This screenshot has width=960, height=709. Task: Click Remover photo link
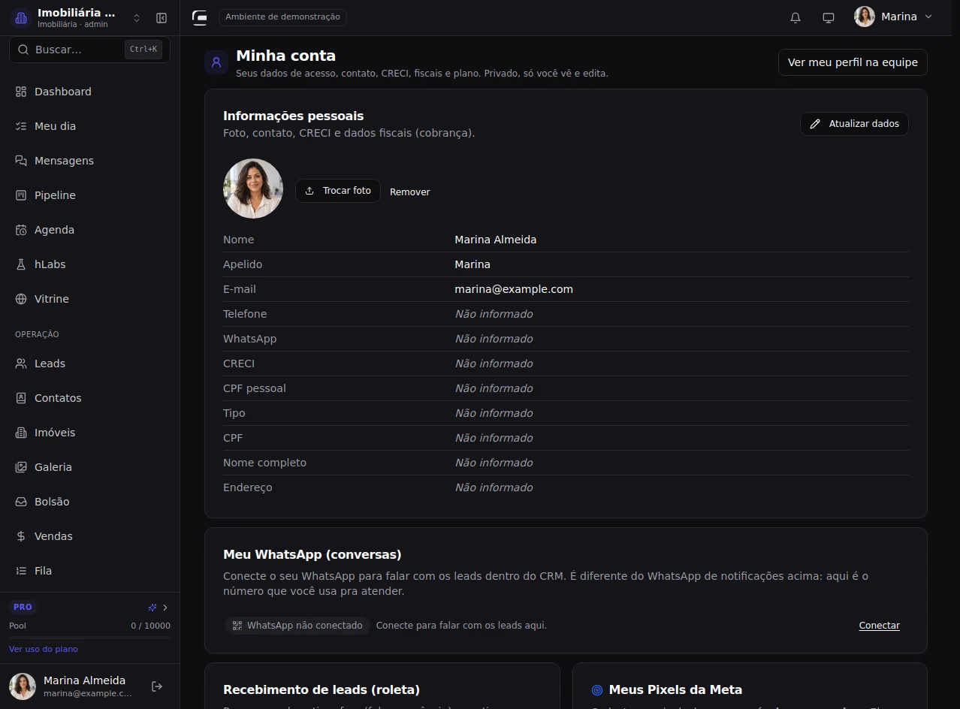coord(410,192)
